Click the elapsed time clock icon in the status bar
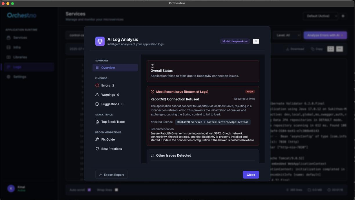Image resolution: width=355 pixels, height=200 pixels. coord(329,190)
